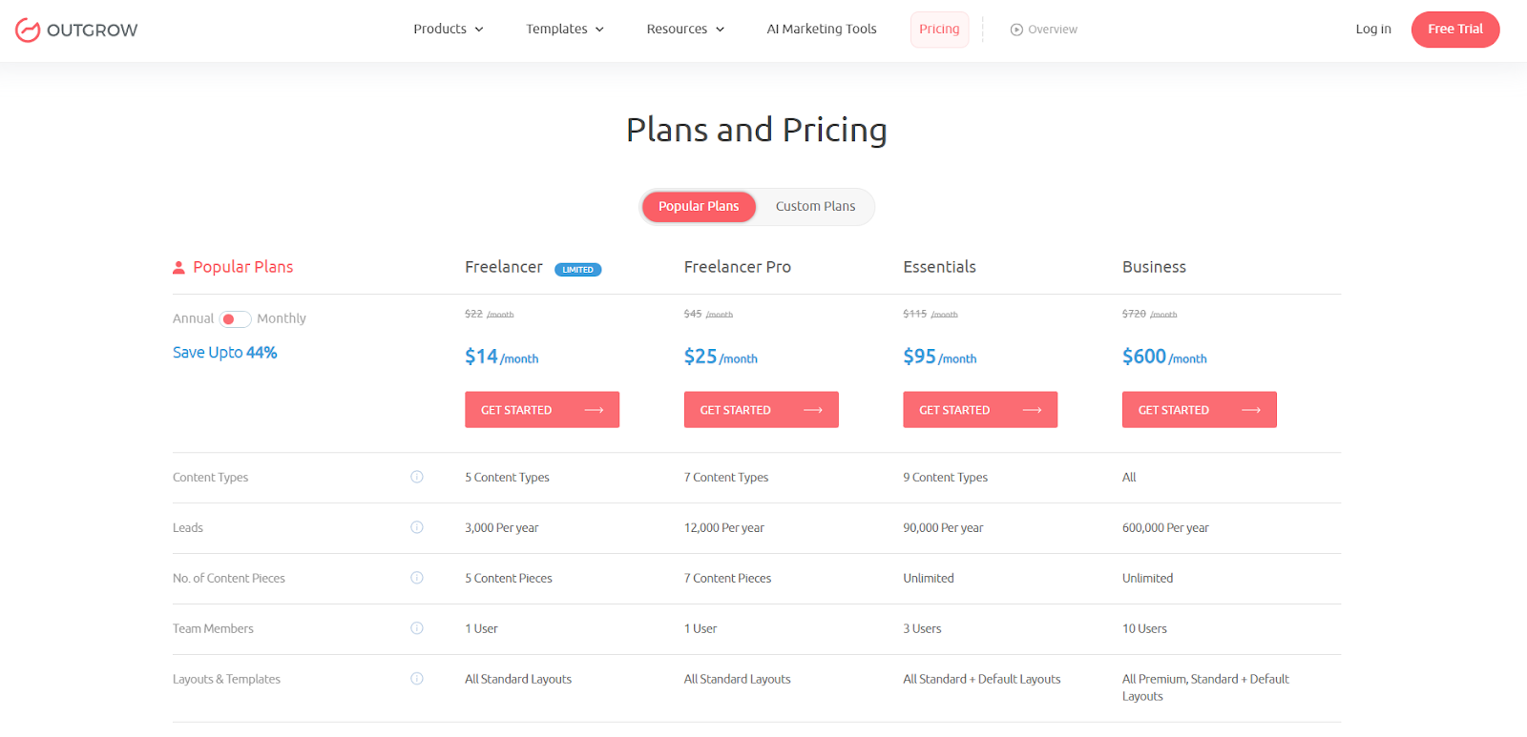1527x737 pixels.
Task: Click info icon for No. of Content Pieces
Action: [x=417, y=578]
